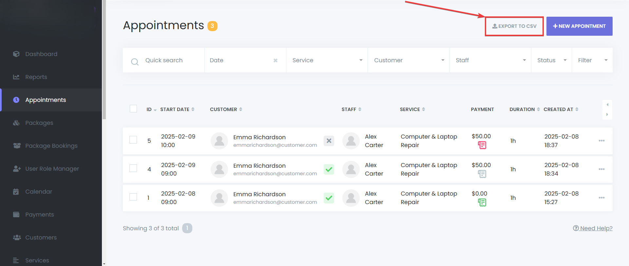Tick the checkbox for appointment 5
629x266 pixels.
point(133,140)
